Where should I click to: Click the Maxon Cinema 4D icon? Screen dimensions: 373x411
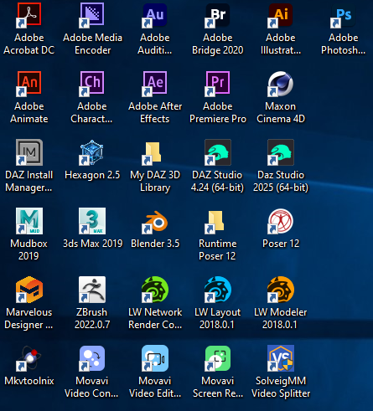[x=281, y=84]
